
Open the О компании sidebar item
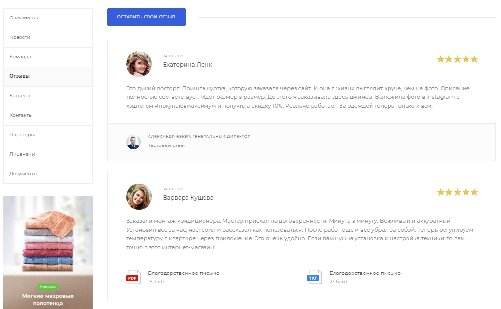(x=48, y=18)
